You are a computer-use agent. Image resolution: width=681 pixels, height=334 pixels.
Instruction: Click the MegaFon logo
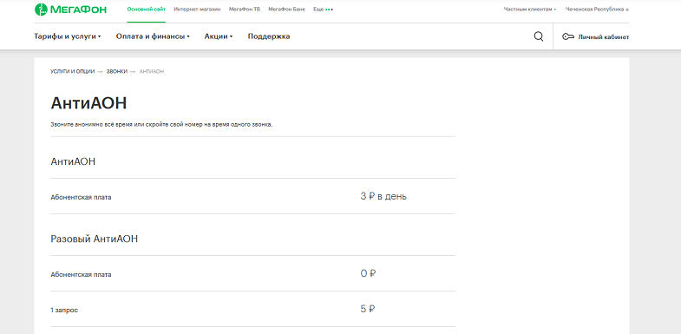[x=70, y=10]
